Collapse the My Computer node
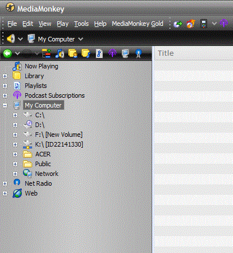 (x=5, y=105)
